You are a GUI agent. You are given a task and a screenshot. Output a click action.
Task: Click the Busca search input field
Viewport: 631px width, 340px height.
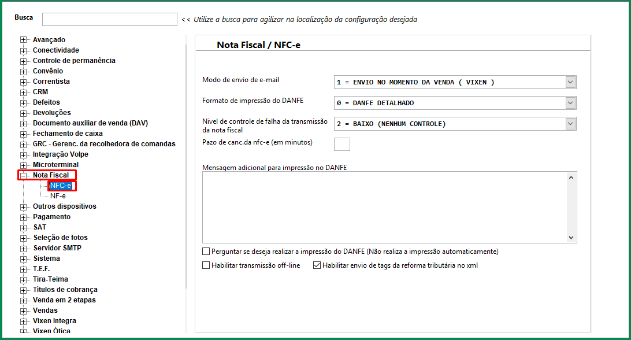pyautogui.click(x=109, y=19)
